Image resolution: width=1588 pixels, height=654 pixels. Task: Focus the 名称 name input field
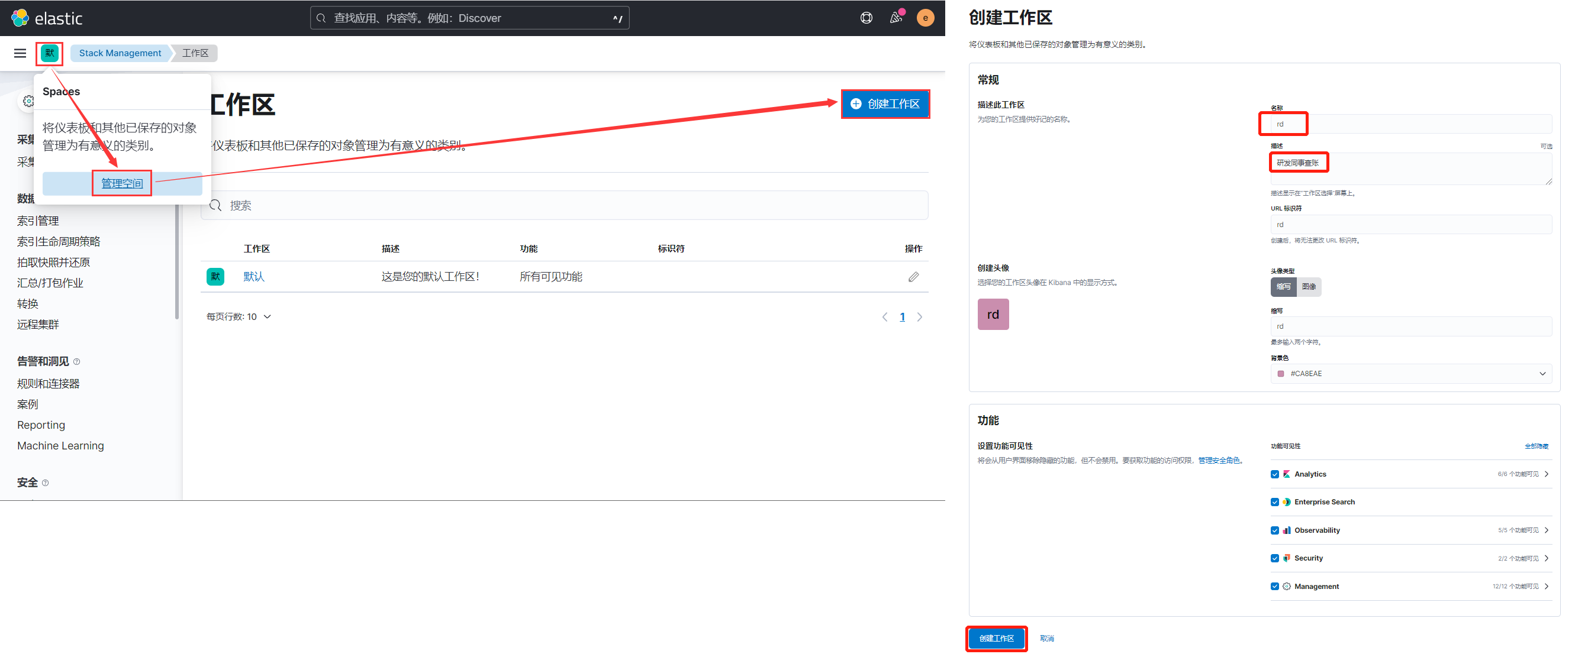(x=1411, y=124)
